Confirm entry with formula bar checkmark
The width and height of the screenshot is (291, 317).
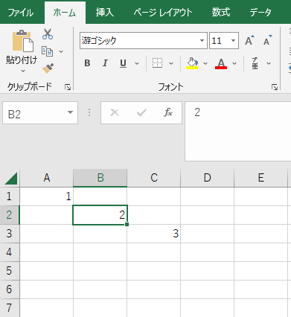pyautogui.click(x=141, y=112)
